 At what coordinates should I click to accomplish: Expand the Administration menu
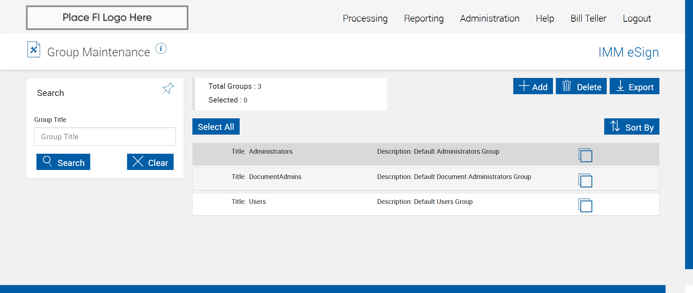(x=489, y=18)
